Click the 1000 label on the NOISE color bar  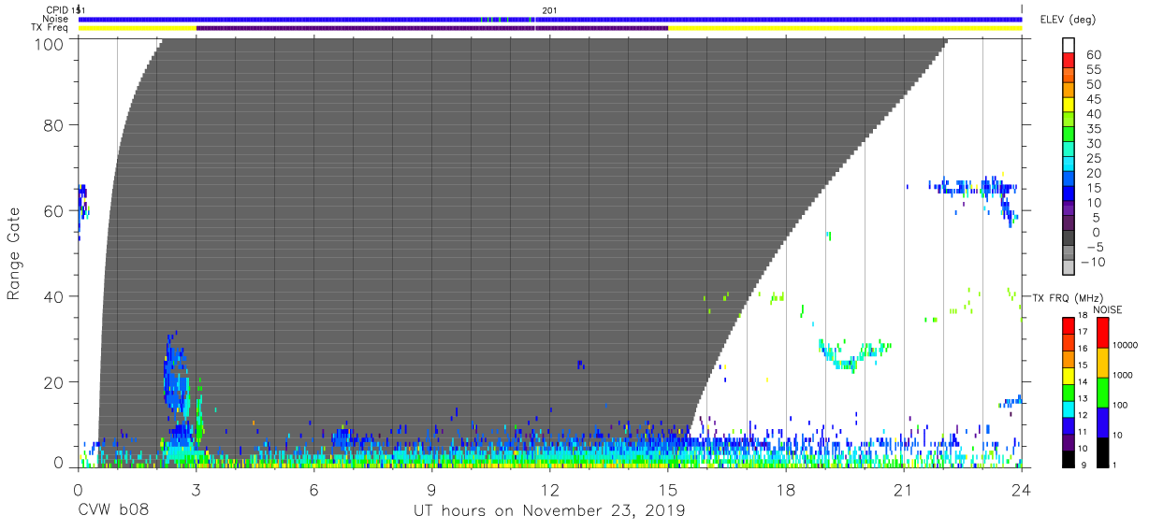(1124, 375)
